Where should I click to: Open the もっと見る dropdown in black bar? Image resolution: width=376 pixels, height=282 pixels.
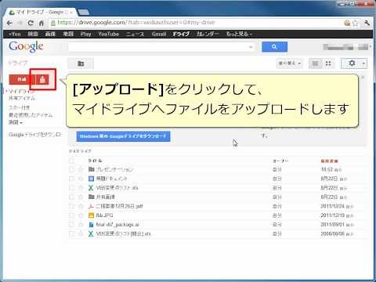[x=239, y=34]
